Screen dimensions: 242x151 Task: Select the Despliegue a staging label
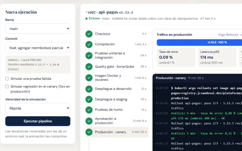click(111, 99)
